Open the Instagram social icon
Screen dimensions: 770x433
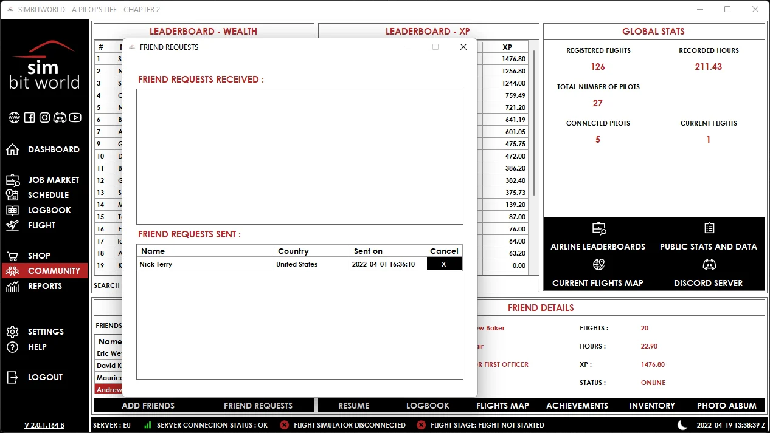(44, 118)
